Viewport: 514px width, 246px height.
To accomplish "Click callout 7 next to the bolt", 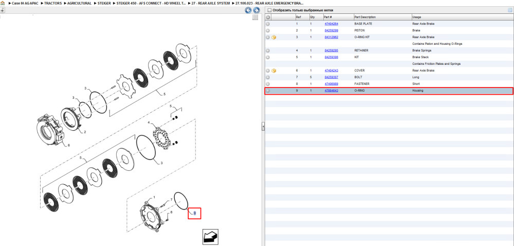I will (171, 200).
